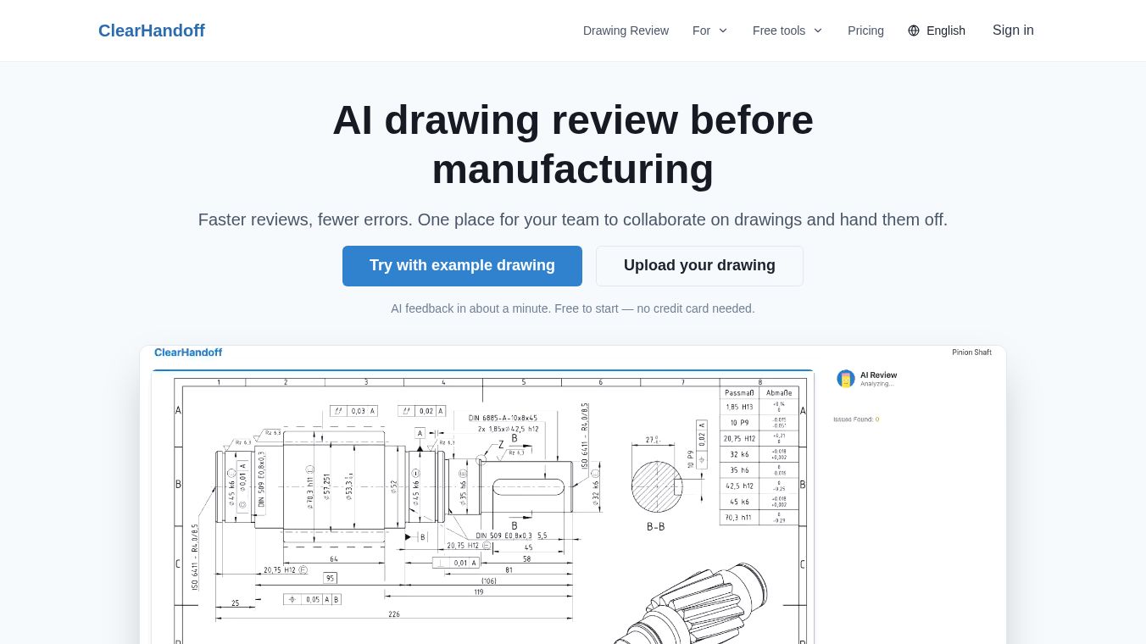This screenshot has height=644, width=1146.
Task: Click the globe language icon
Action: pos(914,31)
